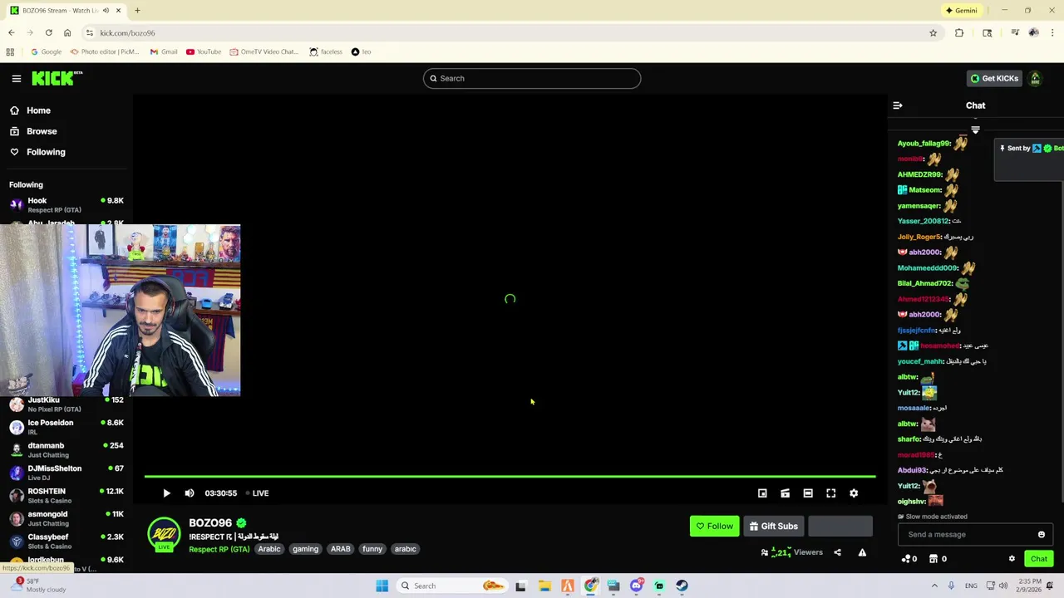Click Get KICKs button
Screen dimensions: 1064x598
994,78
